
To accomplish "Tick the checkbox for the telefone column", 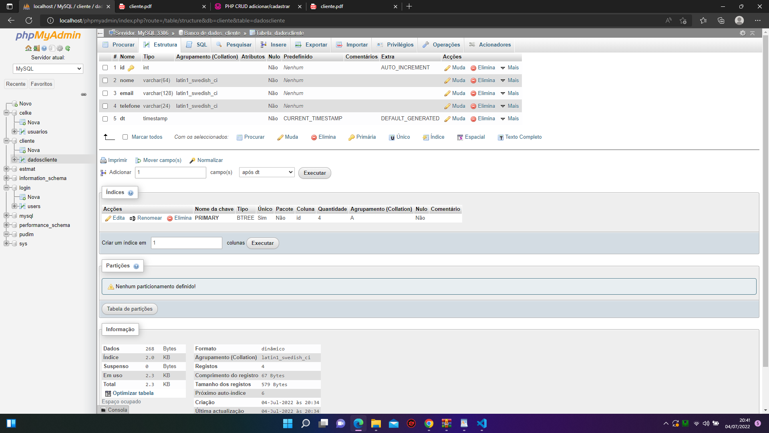I will [105, 106].
